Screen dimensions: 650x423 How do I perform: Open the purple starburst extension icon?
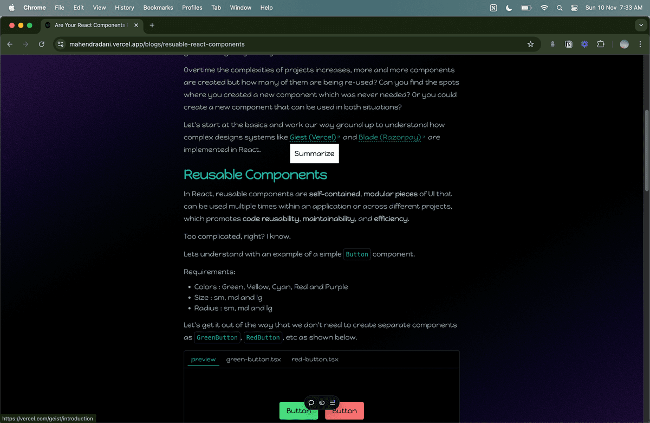click(x=584, y=44)
